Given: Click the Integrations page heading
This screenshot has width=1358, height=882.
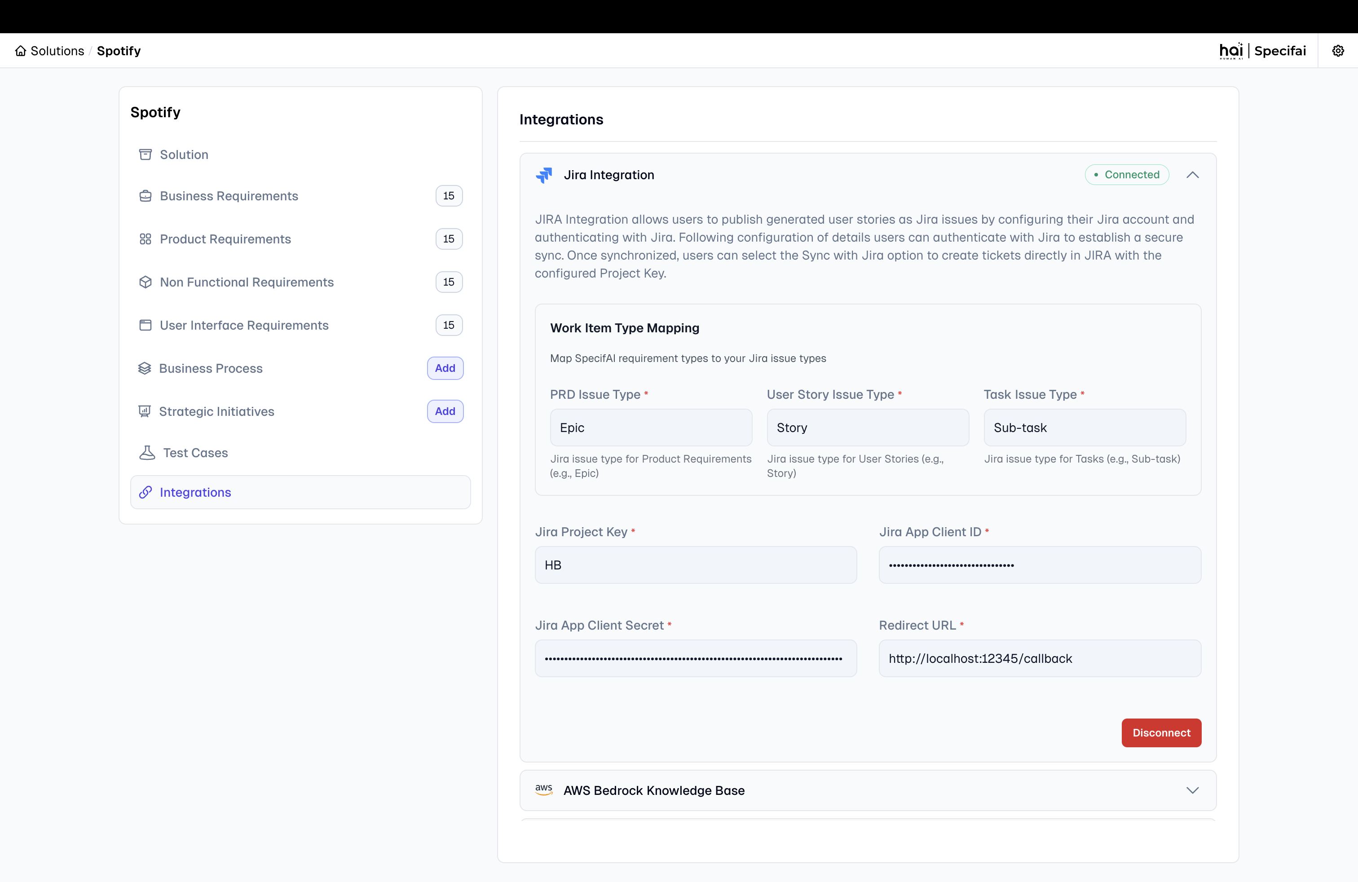Looking at the screenshot, I should [x=561, y=119].
